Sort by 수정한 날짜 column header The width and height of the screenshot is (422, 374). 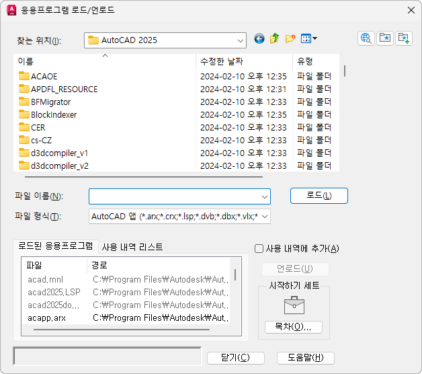(x=245, y=61)
